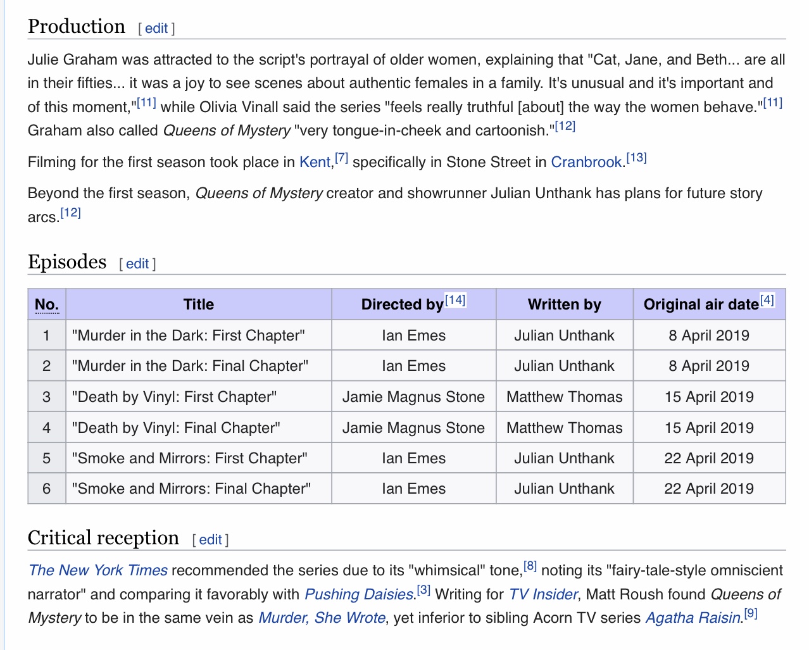Open the Agatha Raisin link
The image size is (809, 650).
pyautogui.click(x=693, y=618)
